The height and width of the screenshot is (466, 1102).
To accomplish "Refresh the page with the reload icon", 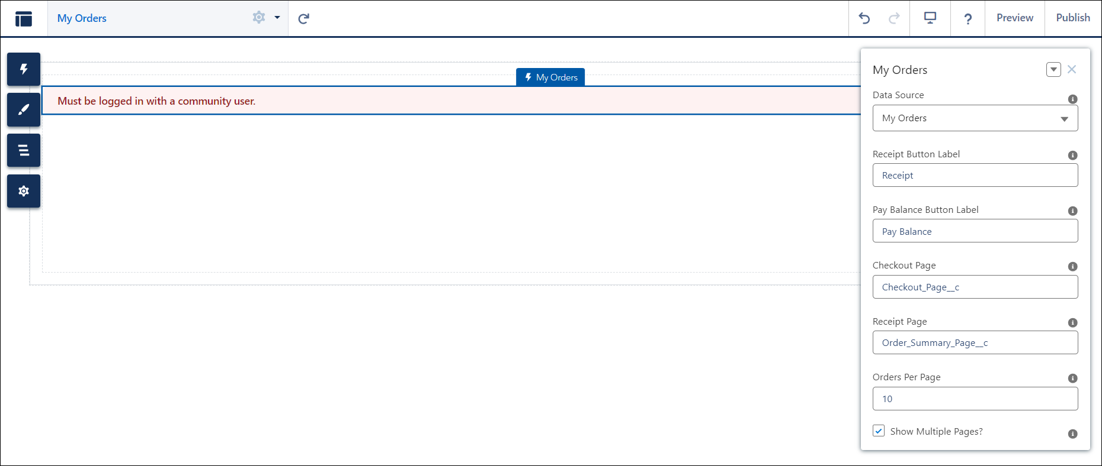I will pyautogui.click(x=303, y=18).
